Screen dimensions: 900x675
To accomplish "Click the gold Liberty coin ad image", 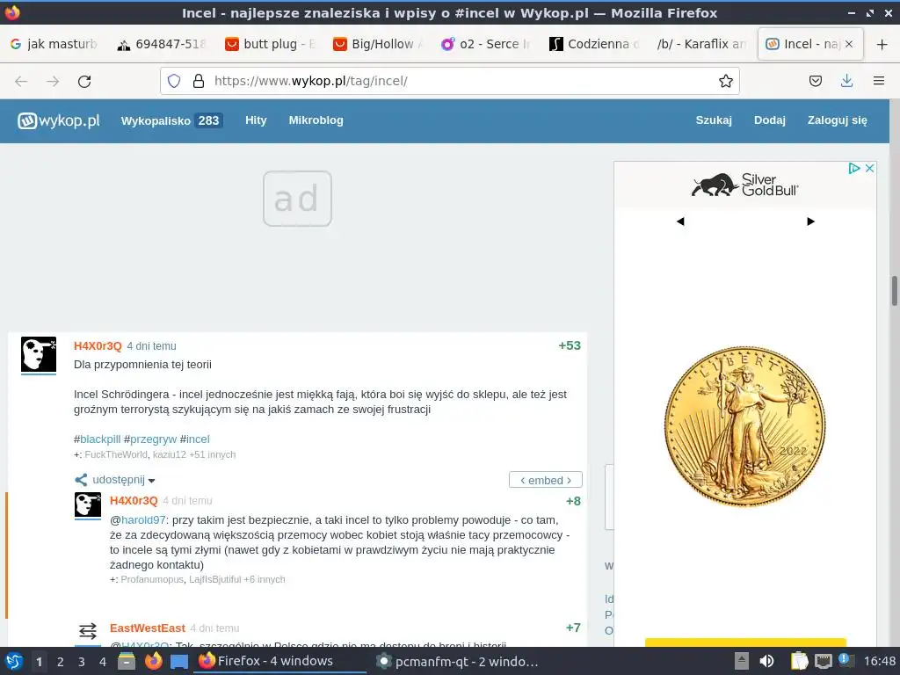I will pyautogui.click(x=744, y=426).
